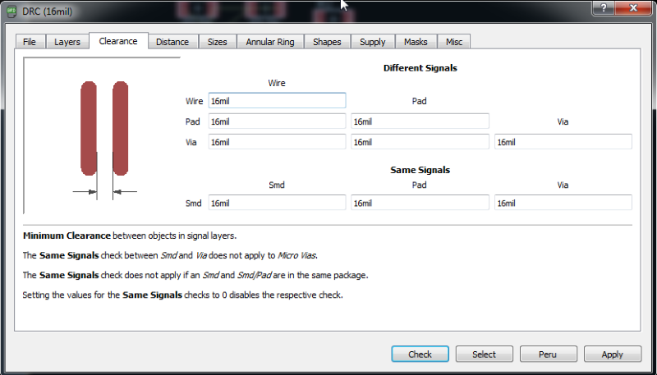Click the help question mark button
The height and width of the screenshot is (375, 657).
click(602, 7)
